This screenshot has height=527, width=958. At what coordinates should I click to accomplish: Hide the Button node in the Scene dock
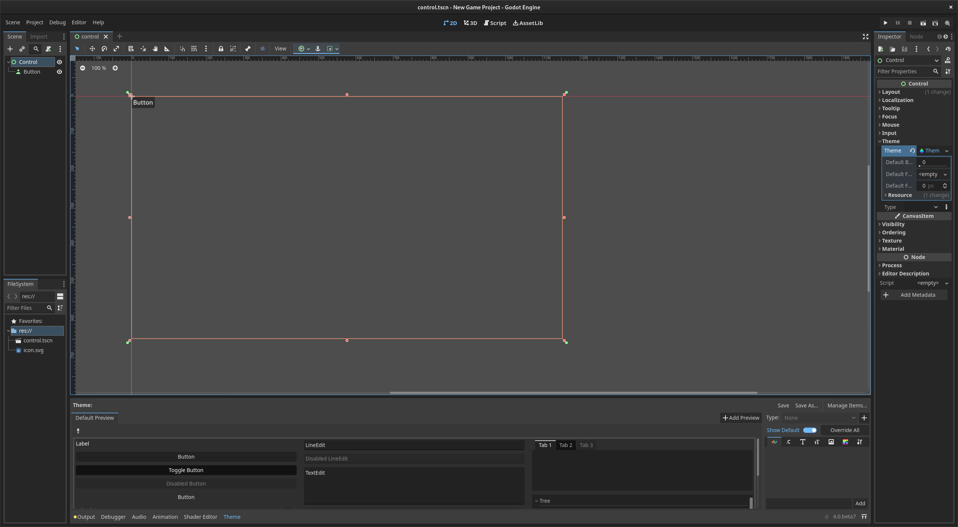(x=60, y=71)
